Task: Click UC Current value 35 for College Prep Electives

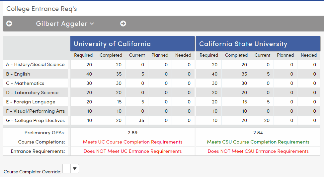Action: coord(141,120)
